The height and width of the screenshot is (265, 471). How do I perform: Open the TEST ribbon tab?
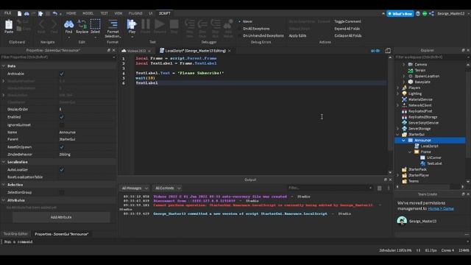tap(105, 13)
